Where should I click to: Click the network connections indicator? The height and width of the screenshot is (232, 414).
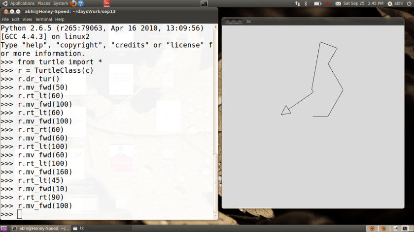[x=297, y=3]
